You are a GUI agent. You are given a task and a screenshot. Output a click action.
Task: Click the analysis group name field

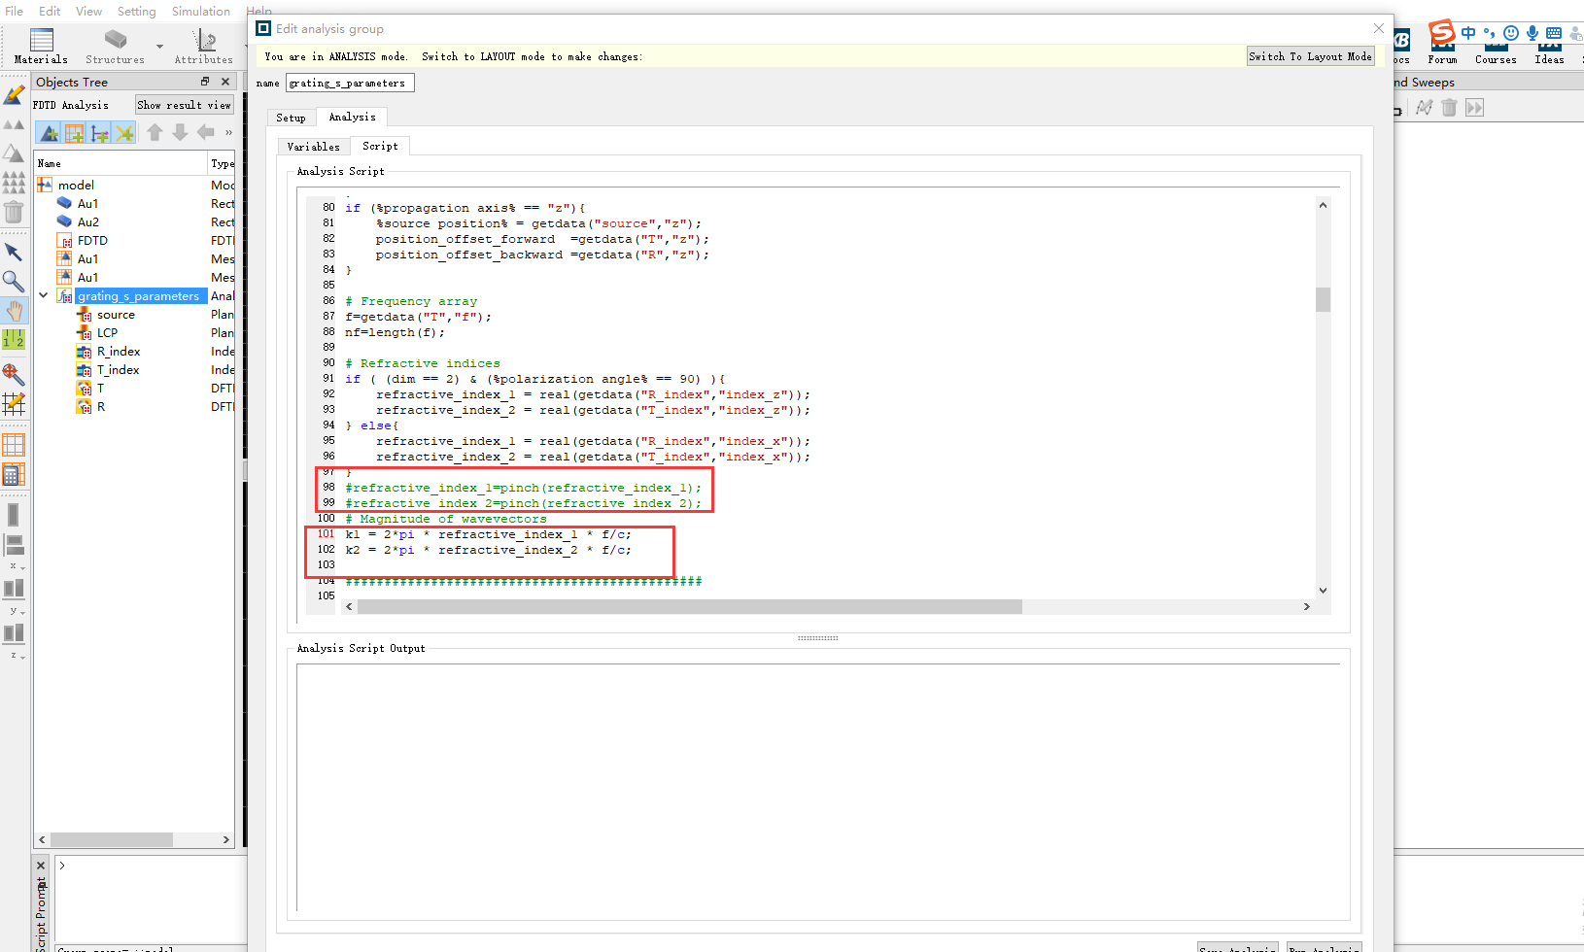pyautogui.click(x=350, y=83)
